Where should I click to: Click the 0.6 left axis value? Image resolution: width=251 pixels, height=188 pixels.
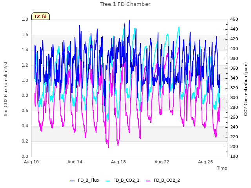coord(25,111)
